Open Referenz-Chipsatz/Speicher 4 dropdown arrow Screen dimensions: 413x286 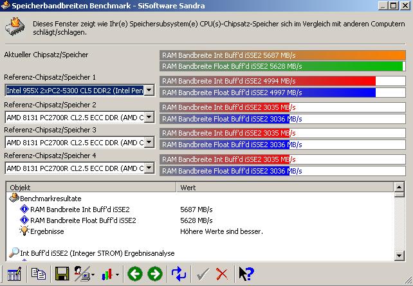click(149, 168)
